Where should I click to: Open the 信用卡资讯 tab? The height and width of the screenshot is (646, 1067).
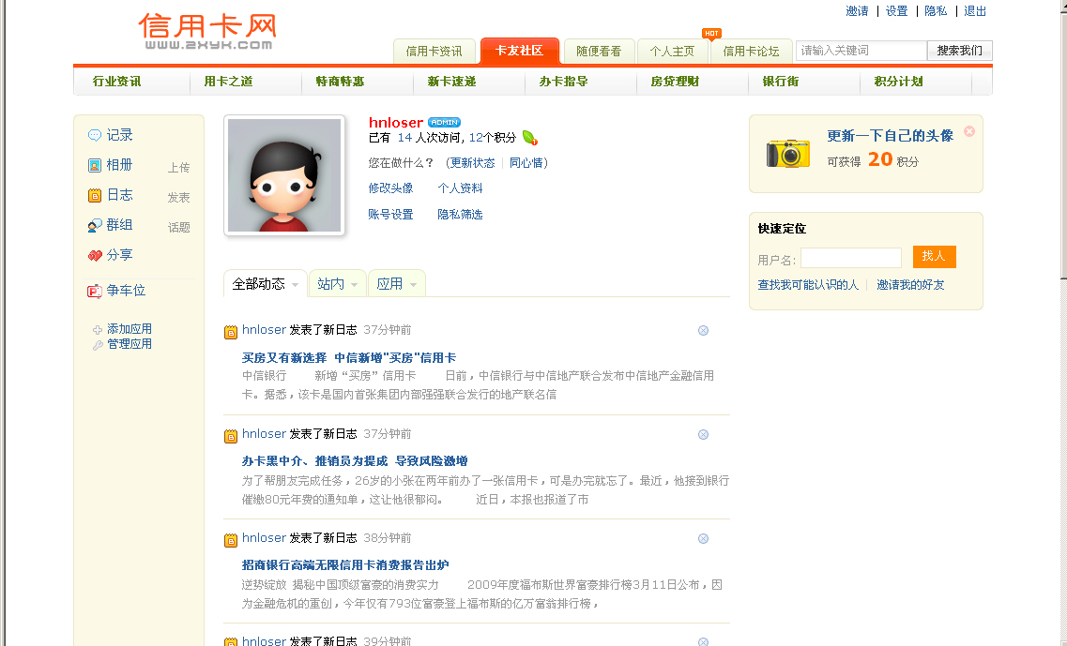coord(434,51)
